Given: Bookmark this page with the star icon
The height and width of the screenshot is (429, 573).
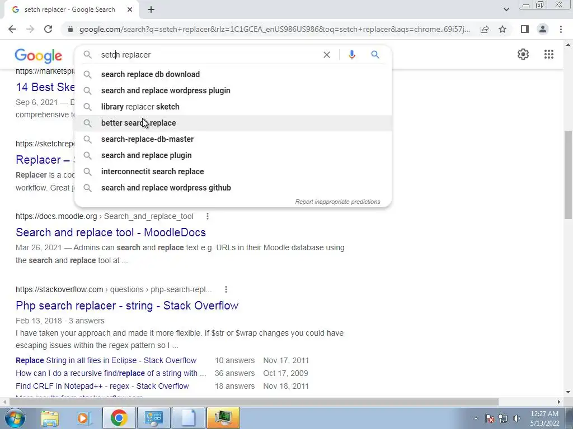Looking at the screenshot, I should 502,29.
